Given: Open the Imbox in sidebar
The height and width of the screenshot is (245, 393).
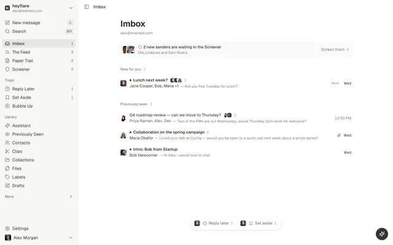Looking at the screenshot, I should (39, 43).
